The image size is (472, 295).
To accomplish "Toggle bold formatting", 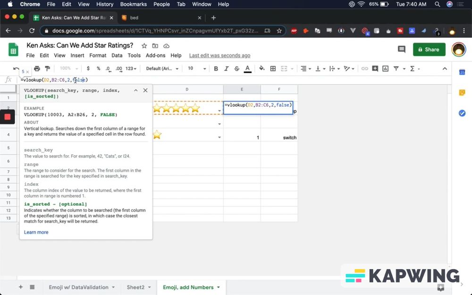I will point(216,68).
